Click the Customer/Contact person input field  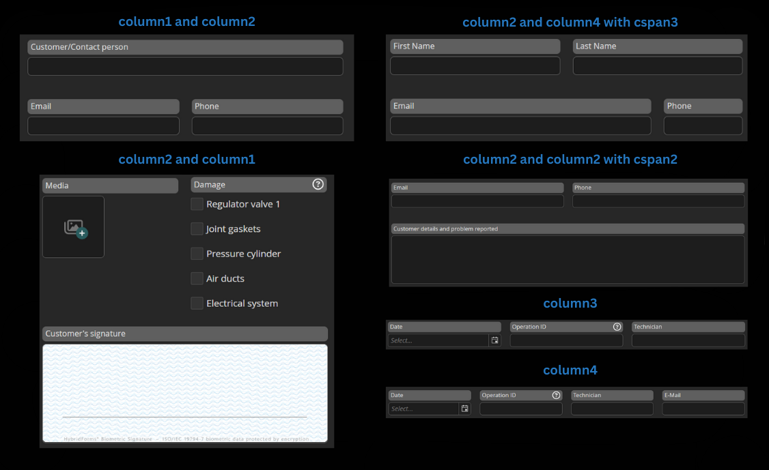185,66
